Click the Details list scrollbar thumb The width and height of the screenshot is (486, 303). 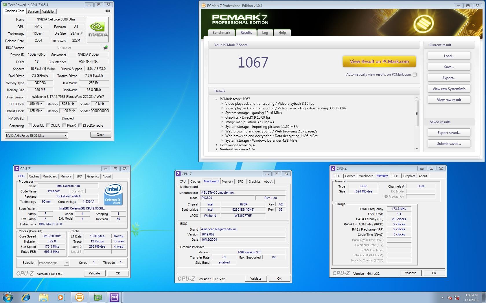point(417,113)
